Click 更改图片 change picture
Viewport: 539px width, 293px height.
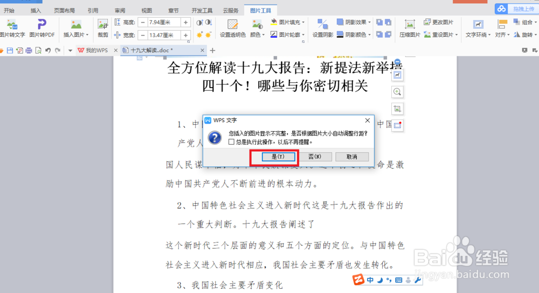point(439,22)
